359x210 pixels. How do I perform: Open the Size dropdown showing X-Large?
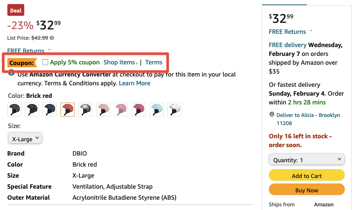[25, 139]
